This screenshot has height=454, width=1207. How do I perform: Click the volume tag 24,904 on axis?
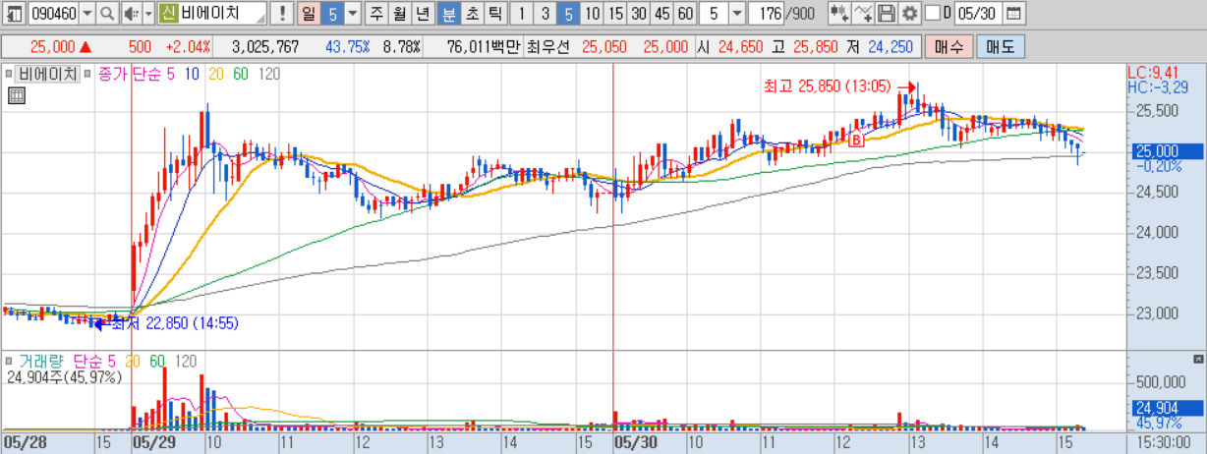[1166, 408]
